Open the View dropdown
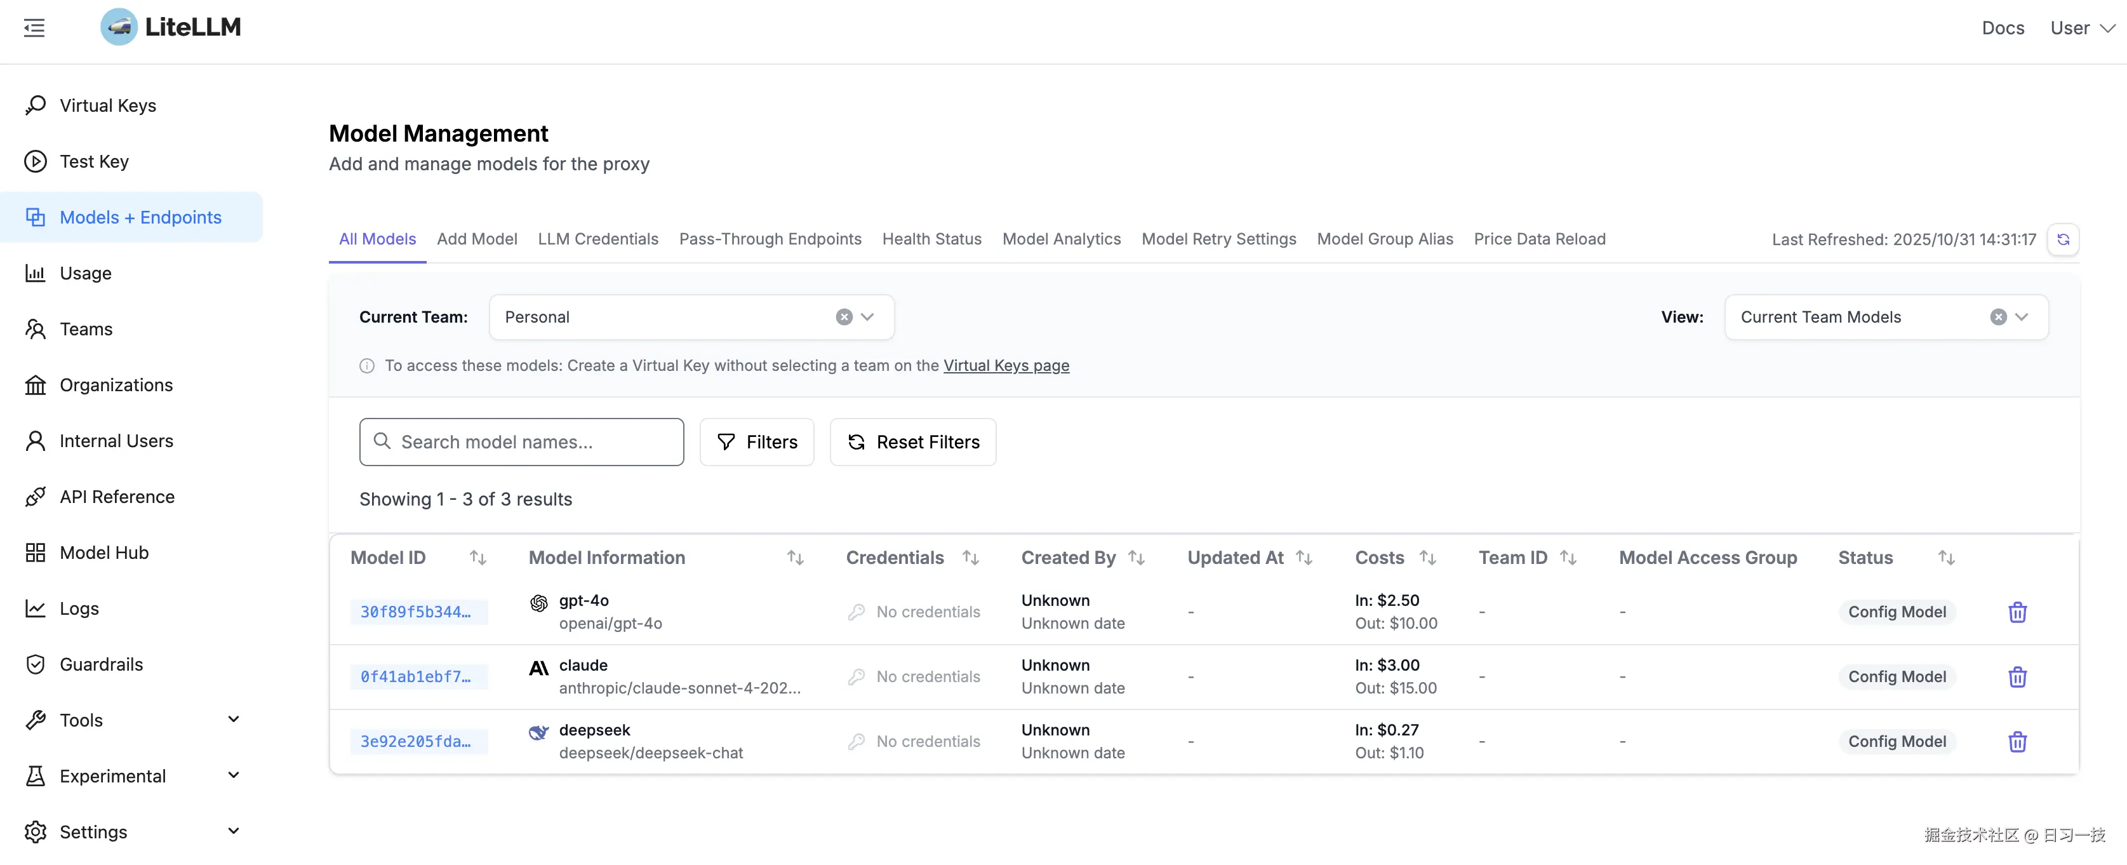This screenshot has width=2127, height=865. (2022, 318)
